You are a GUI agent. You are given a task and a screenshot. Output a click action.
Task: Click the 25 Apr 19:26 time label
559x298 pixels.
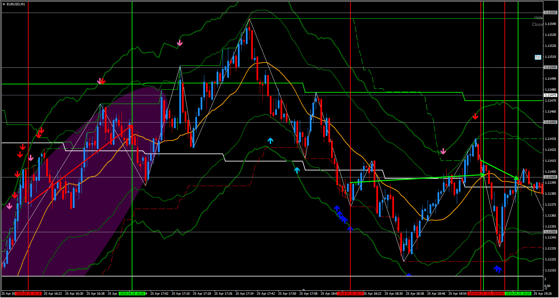[x=543, y=294]
